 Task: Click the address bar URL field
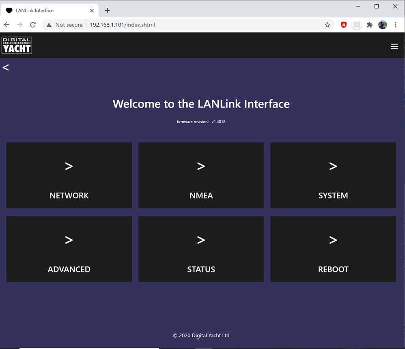[203, 25]
